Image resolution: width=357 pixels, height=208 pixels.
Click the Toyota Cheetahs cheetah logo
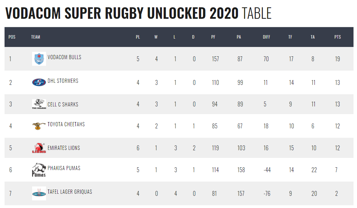[x=39, y=126]
